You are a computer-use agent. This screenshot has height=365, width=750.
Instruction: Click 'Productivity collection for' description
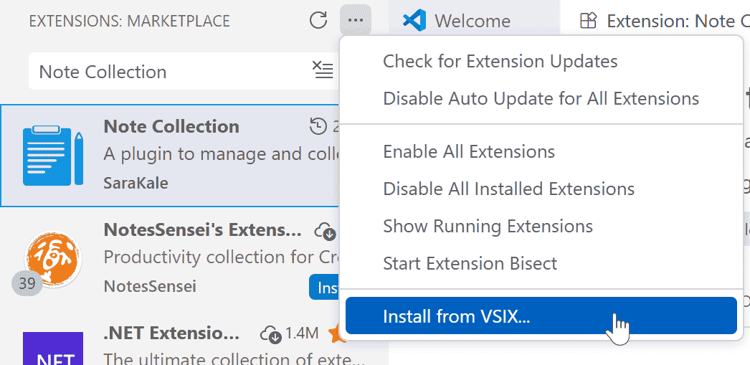click(222, 257)
